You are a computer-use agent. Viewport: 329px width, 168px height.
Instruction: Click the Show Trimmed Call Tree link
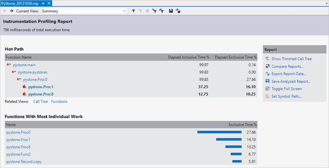click(x=292, y=59)
